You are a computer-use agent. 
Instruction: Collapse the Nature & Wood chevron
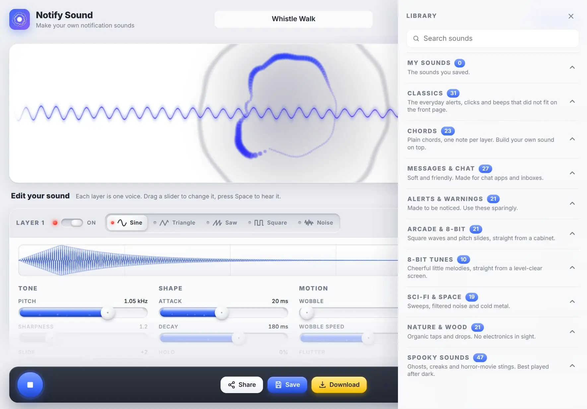click(x=572, y=332)
